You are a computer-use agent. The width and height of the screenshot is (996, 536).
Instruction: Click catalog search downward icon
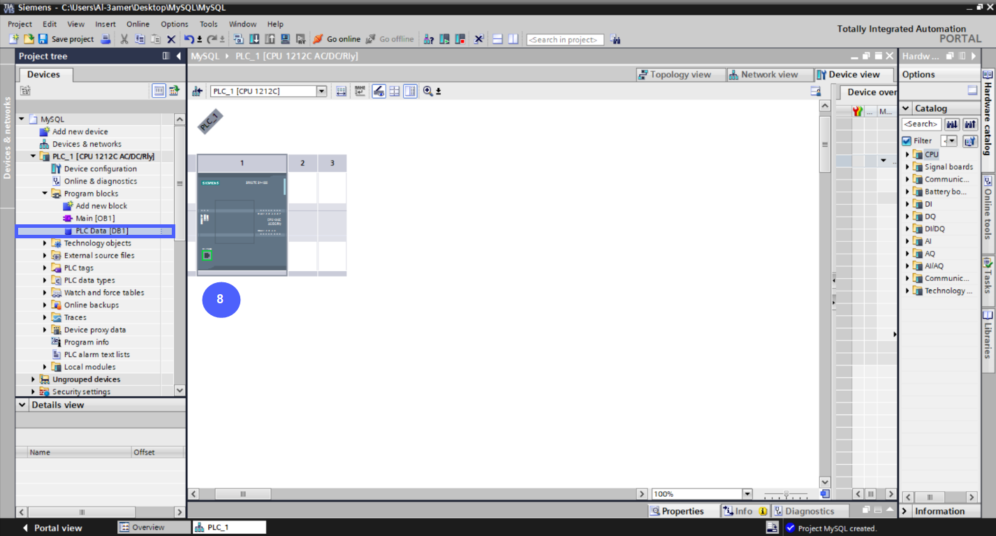coord(952,124)
